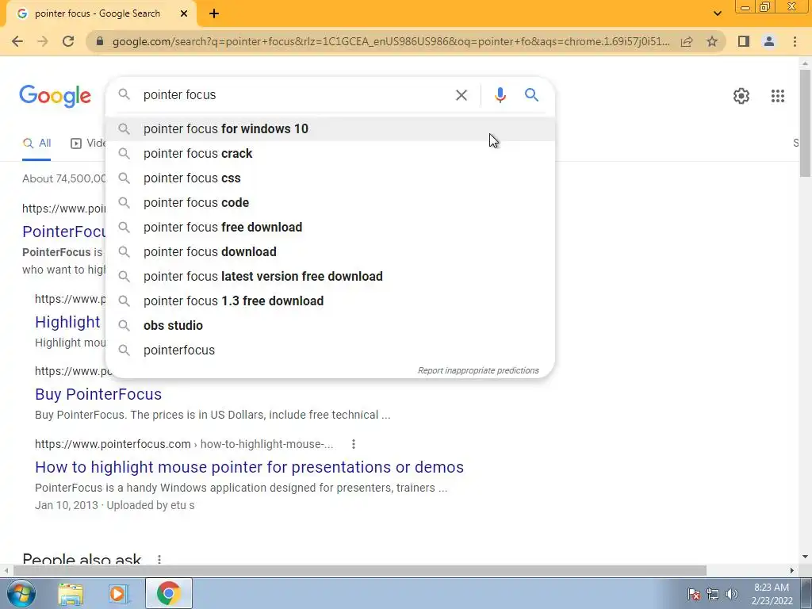
Task: Choose the plain pointer focus download suggestion
Action: [330, 252]
